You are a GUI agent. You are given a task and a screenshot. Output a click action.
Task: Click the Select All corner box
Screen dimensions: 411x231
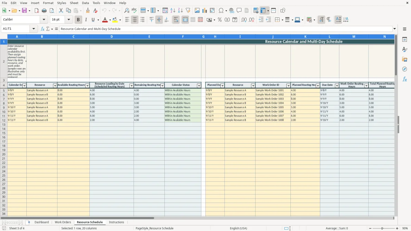coord(4,37)
